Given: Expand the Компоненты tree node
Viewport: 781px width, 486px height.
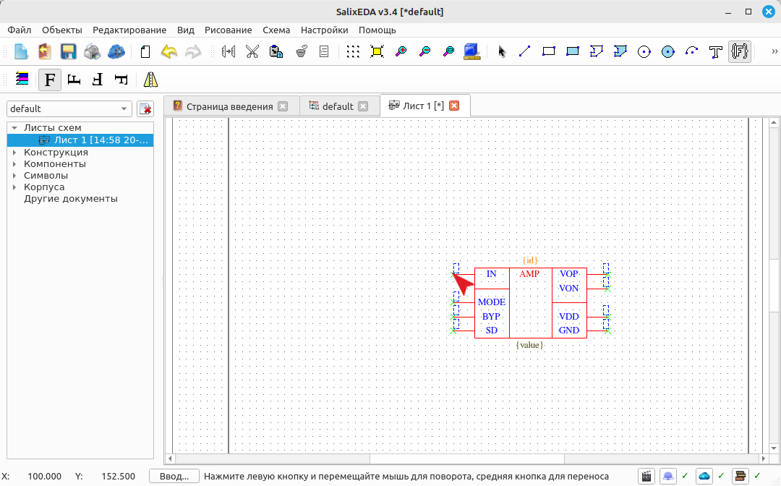Looking at the screenshot, I should (14, 164).
